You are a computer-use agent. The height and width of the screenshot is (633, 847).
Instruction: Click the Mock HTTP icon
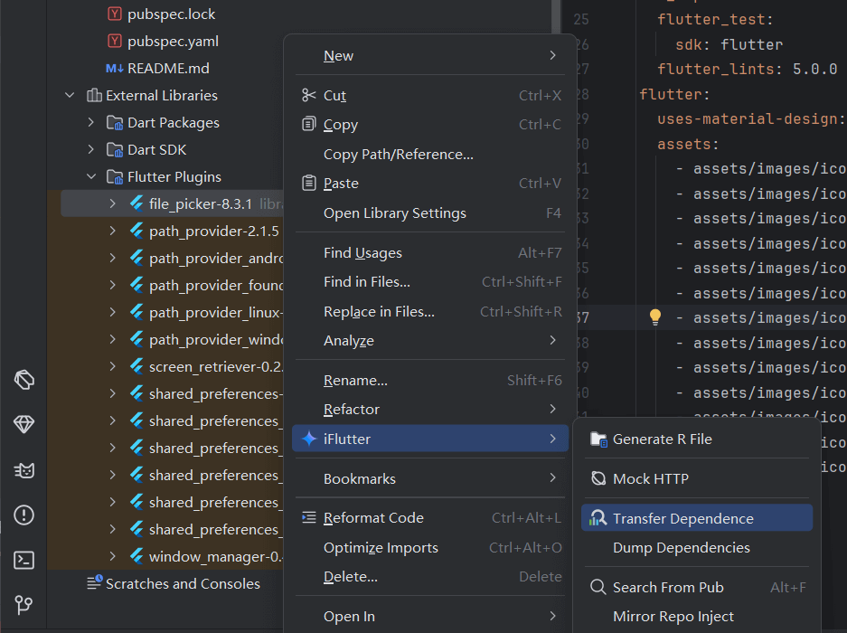(598, 478)
